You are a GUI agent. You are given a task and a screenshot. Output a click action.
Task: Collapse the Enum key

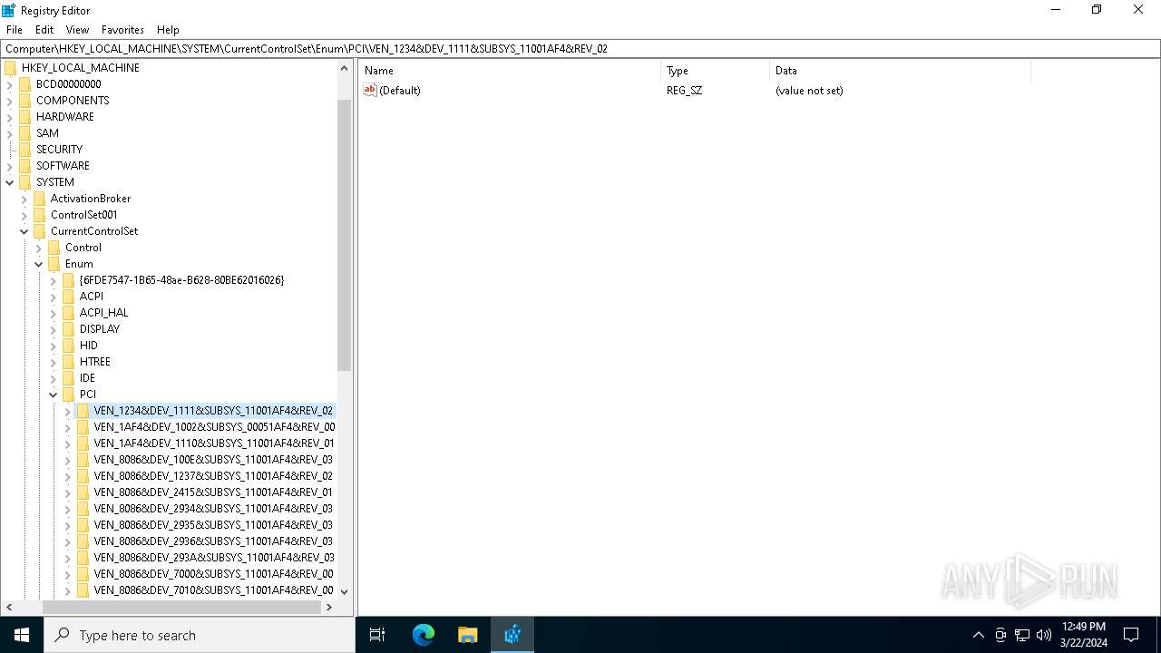click(39, 264)
